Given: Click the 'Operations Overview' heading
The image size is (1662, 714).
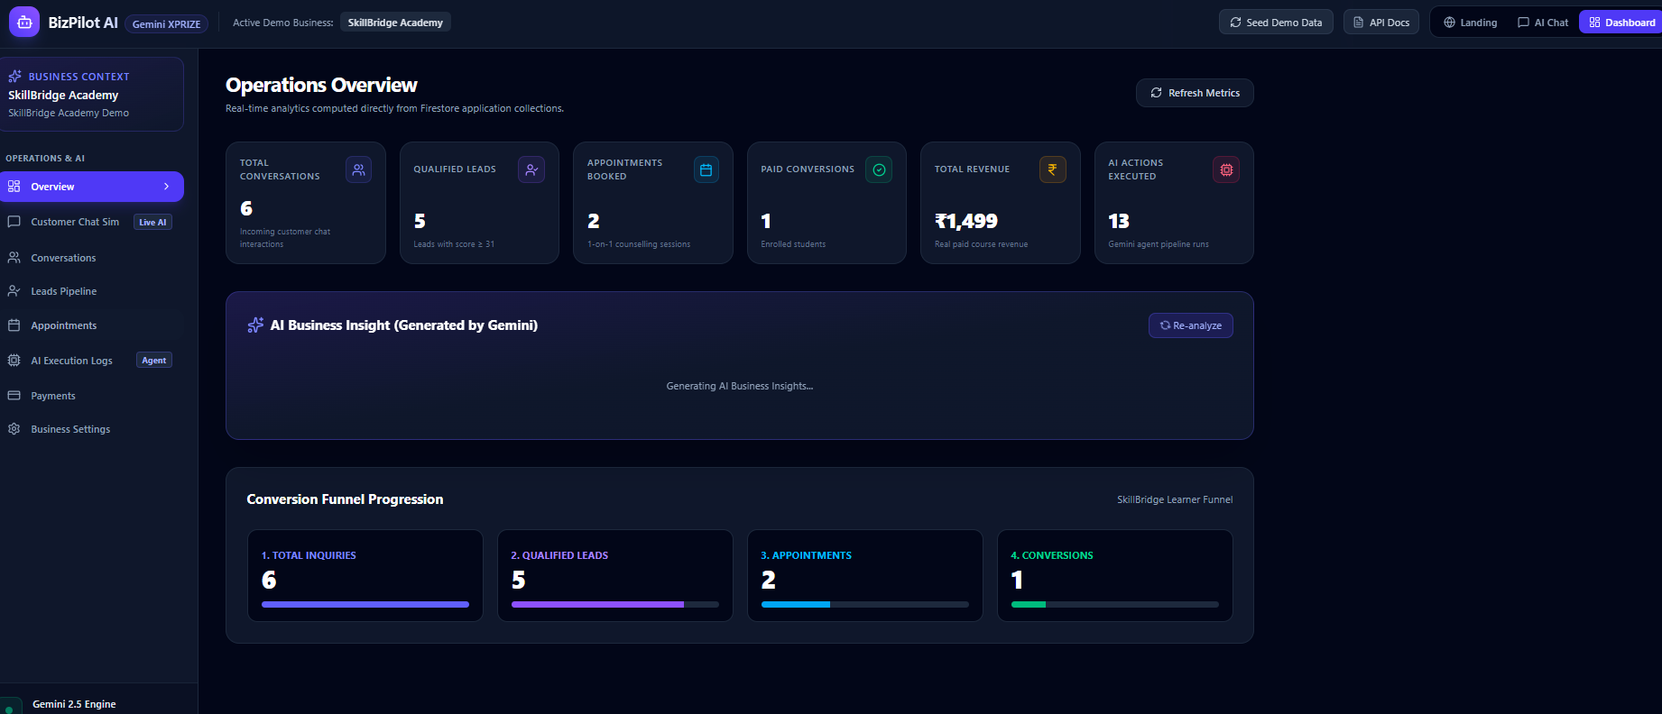Looking at the screenshot, I should click(321, 85).
